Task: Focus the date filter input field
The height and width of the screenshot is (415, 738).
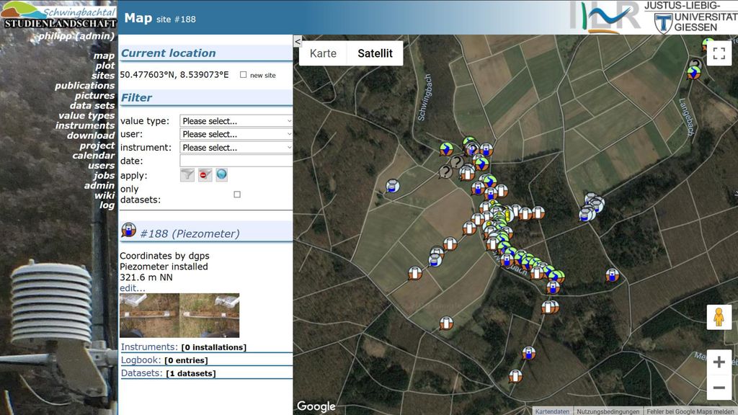Action: tap(236, 161)
